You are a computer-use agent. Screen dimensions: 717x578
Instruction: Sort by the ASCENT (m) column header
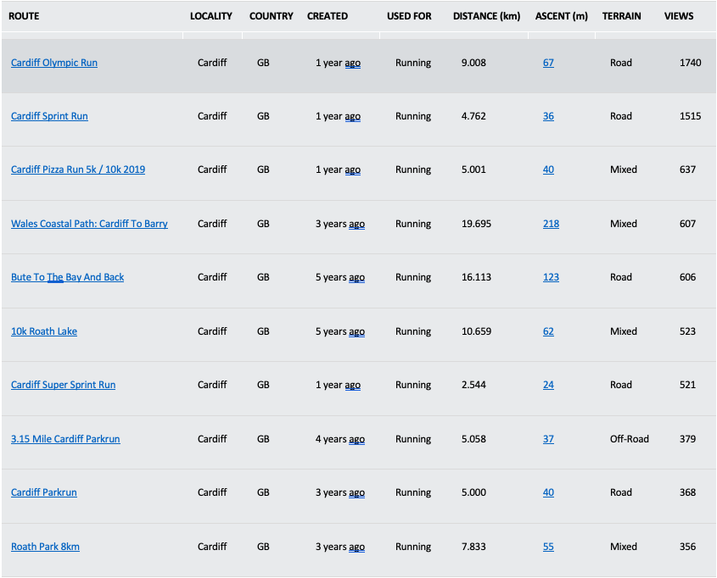click(562, 16)
